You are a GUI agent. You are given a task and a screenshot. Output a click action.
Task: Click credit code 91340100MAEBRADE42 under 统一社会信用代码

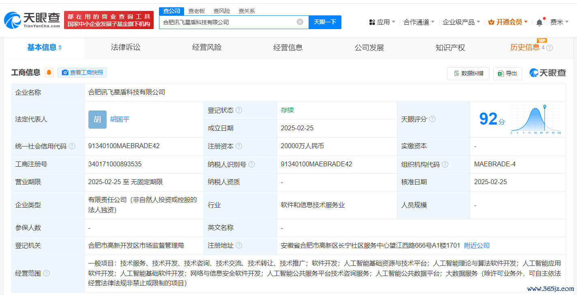pos(124,146)
